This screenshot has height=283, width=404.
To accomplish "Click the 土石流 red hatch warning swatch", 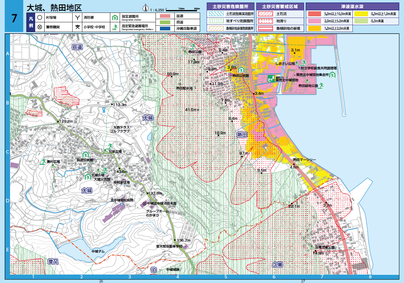I will click(265, 14).
